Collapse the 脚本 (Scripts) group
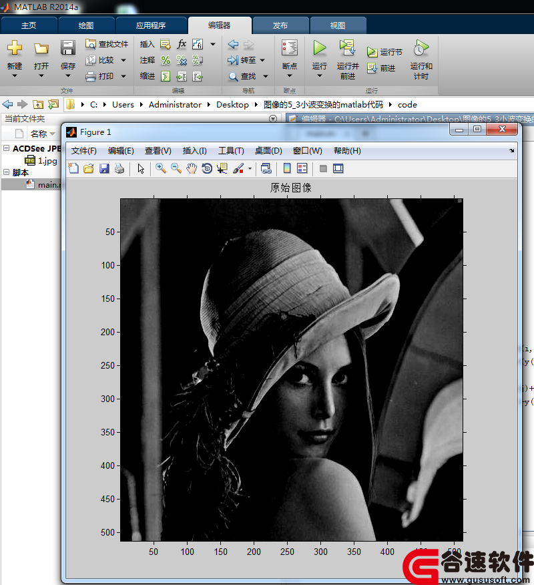 pos(6,172)
